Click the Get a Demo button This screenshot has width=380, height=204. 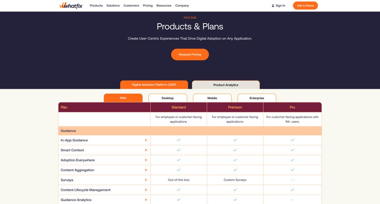[305, 6]
